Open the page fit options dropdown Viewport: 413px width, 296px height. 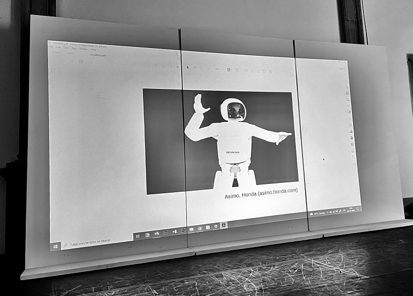[x=230, y=70]
